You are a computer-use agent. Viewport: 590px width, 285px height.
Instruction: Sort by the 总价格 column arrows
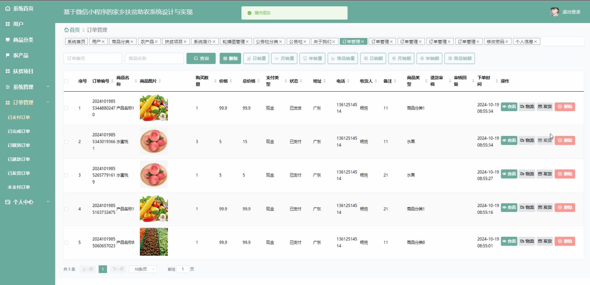(258, 81)
